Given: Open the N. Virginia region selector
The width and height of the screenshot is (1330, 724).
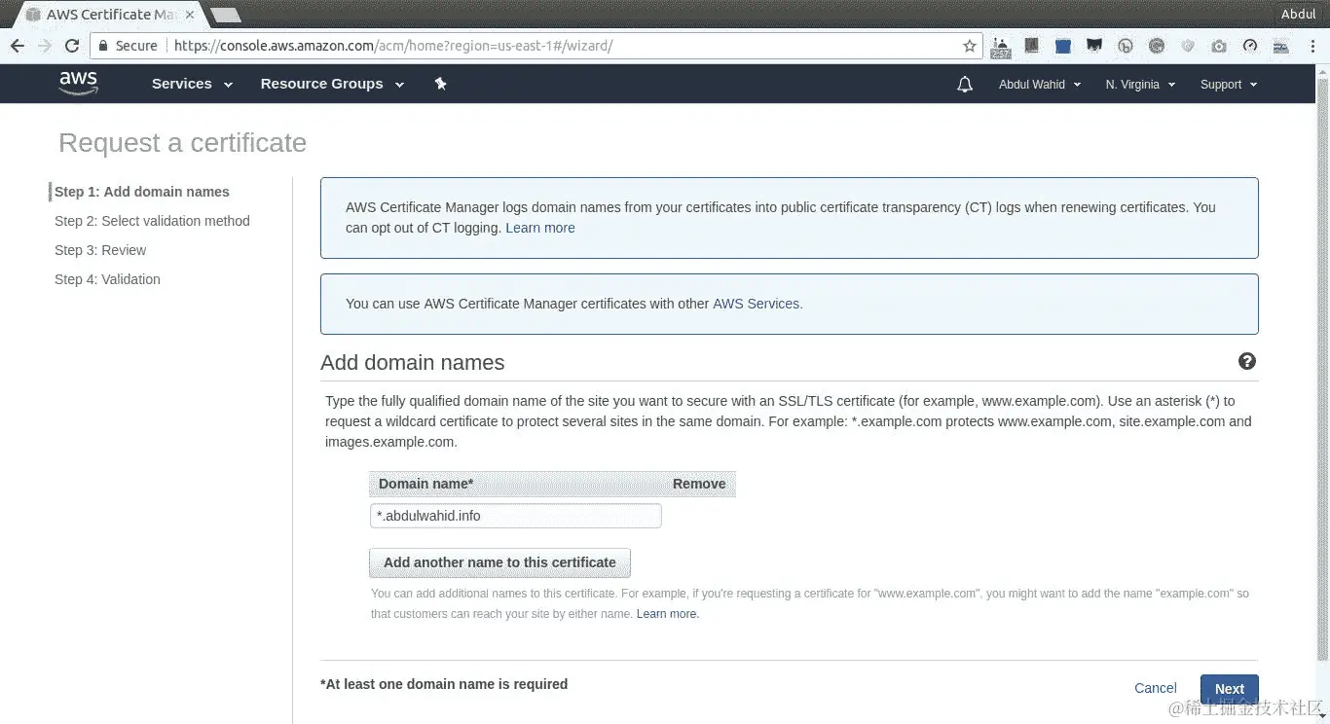Looking at the screenshot, I should pyautogui.click(x=1140, y=85).
